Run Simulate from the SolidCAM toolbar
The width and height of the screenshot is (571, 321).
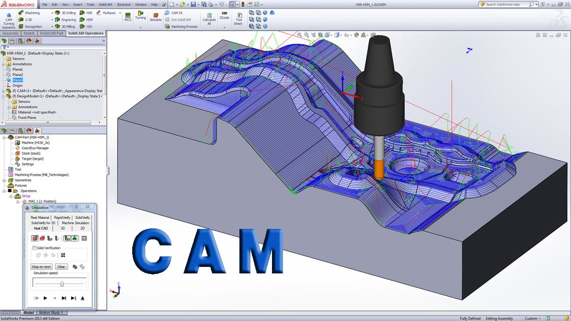click(x=155, y=17)
